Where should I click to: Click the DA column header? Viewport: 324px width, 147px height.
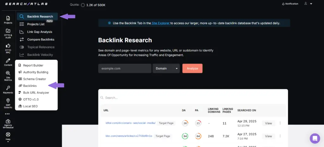tap(184, 110)
